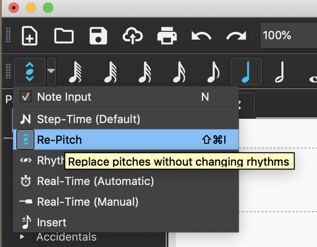Undo the last action
Viewport: 317px width, 247px height.
pyautogui.click(x=201, y=36)
